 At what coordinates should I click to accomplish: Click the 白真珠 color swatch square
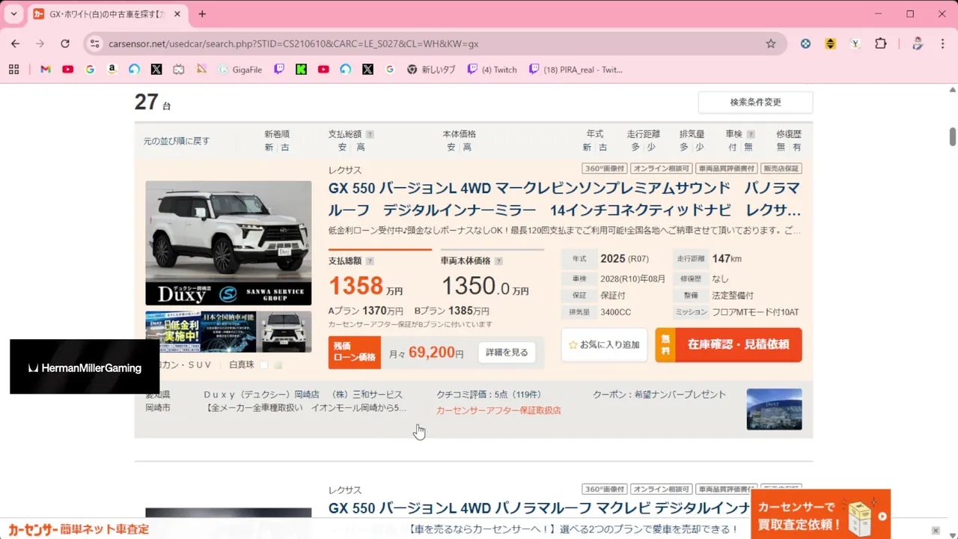pyautogui.click(x=263, y=365)
